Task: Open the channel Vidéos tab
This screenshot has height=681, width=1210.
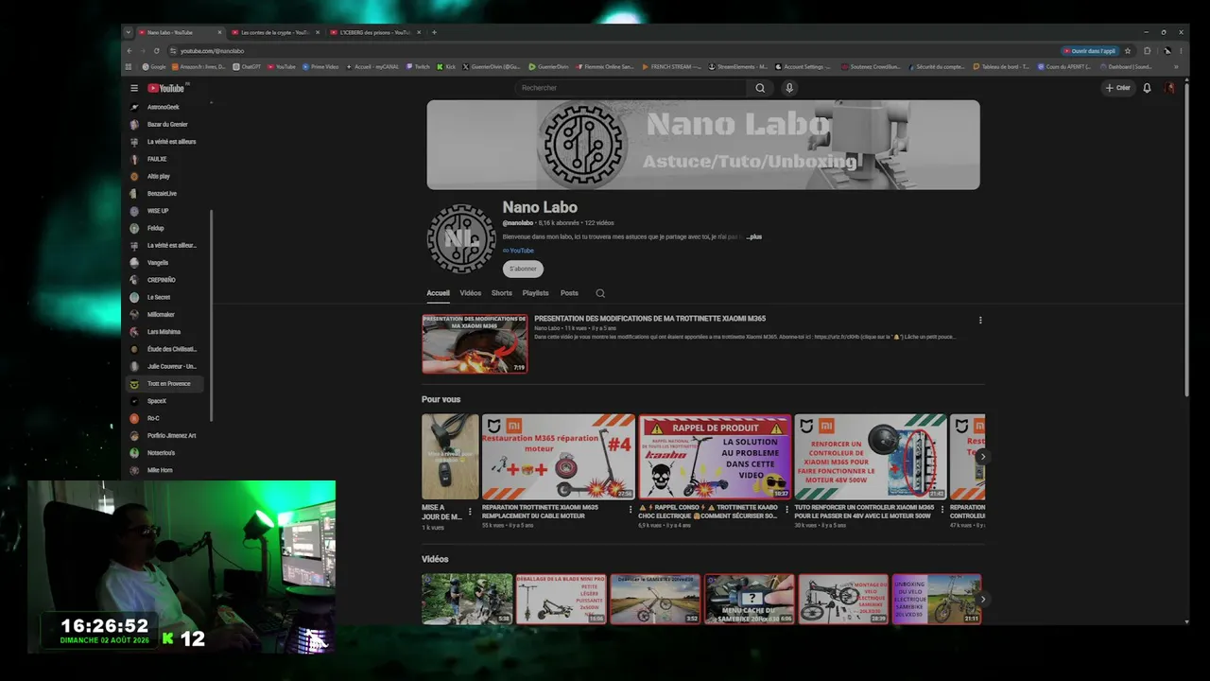Action: tap(471, 293)
